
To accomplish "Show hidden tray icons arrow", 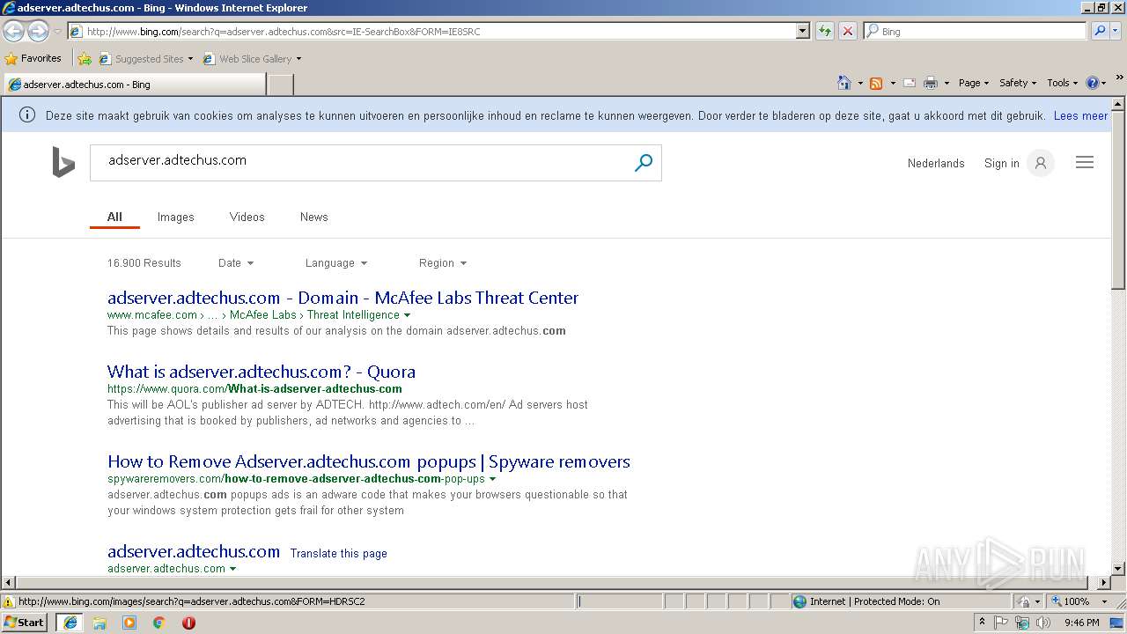I will [982, 623].
